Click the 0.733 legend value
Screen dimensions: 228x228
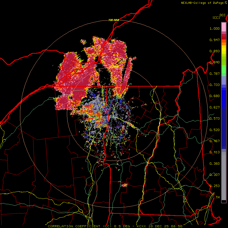pyautogui.click(x=215, y=85)
